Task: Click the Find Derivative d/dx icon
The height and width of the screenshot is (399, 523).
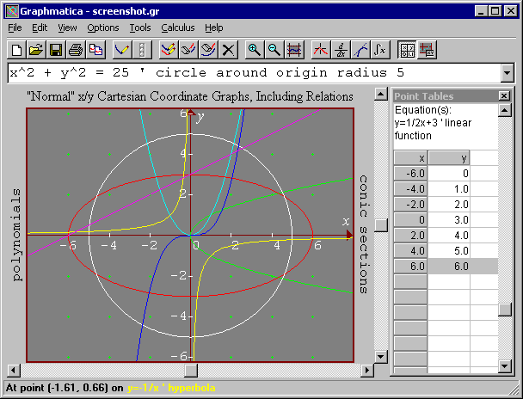Action: pos(341,49)
